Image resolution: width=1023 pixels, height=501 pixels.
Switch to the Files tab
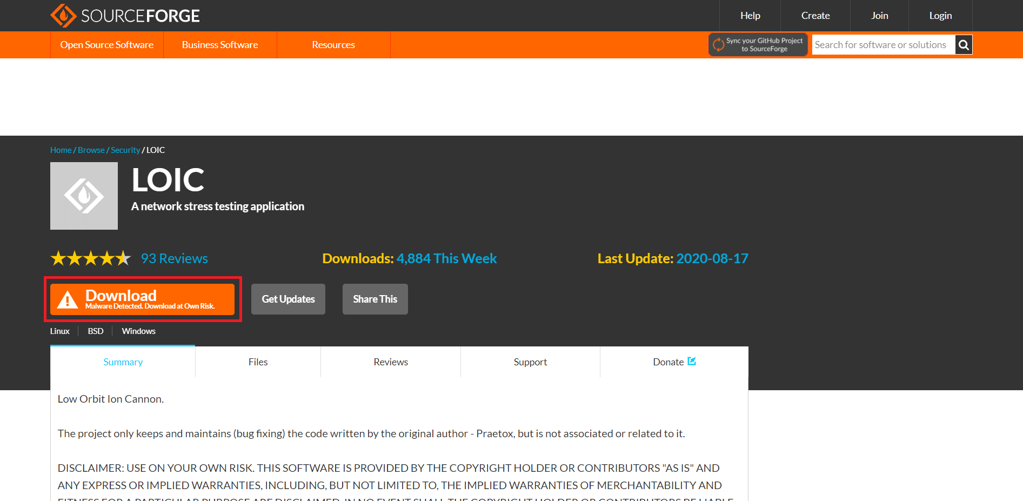(x=258, y=362)
